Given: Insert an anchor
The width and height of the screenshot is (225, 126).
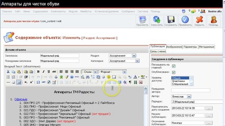Looking at the screenshot, I should click(56, 77).
